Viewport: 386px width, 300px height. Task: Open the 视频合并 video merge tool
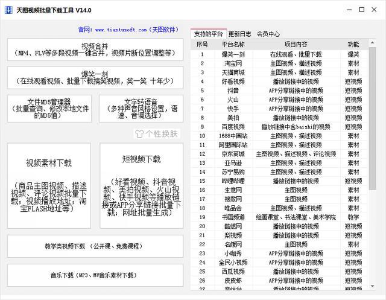click(x=95, y=49)
